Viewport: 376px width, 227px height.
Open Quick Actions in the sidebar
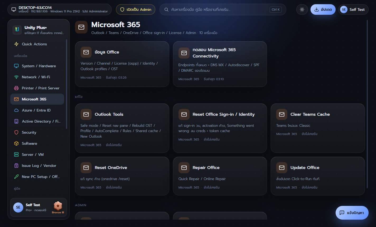pyautogui.click(x=37, y=44)
